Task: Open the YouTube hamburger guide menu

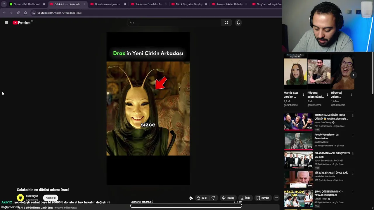Action: click(6, 22)
